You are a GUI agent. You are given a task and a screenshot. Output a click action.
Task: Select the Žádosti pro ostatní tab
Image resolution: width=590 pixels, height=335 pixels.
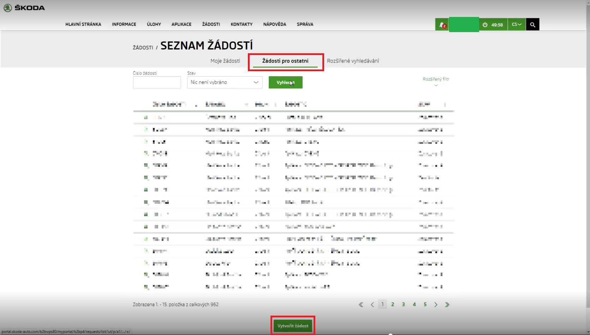click(285, 61)
